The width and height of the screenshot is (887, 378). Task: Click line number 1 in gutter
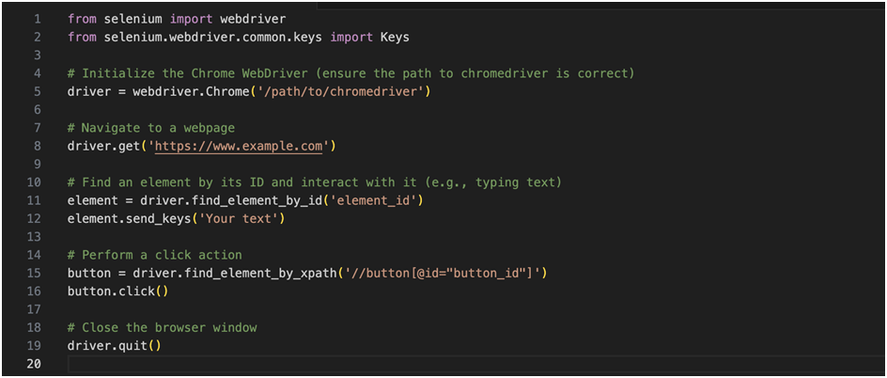click(37, 19)
